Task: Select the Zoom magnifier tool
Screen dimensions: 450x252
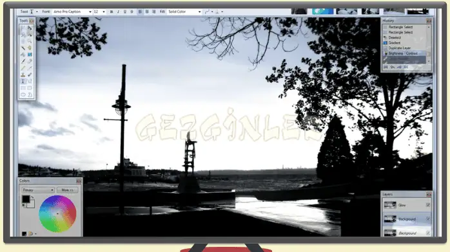Action: pyautogui.click(x=30, y=41)
